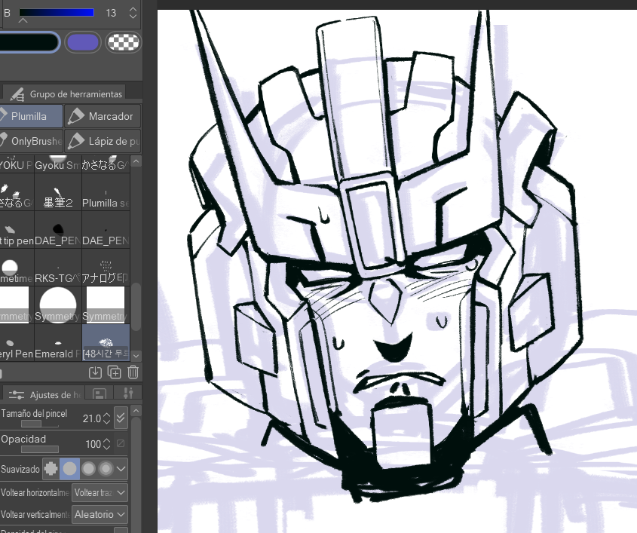Select medium anti-aliasing in Suavizado
The height and width of the screenshot is (533, 637).
click(x=88, y=469)
